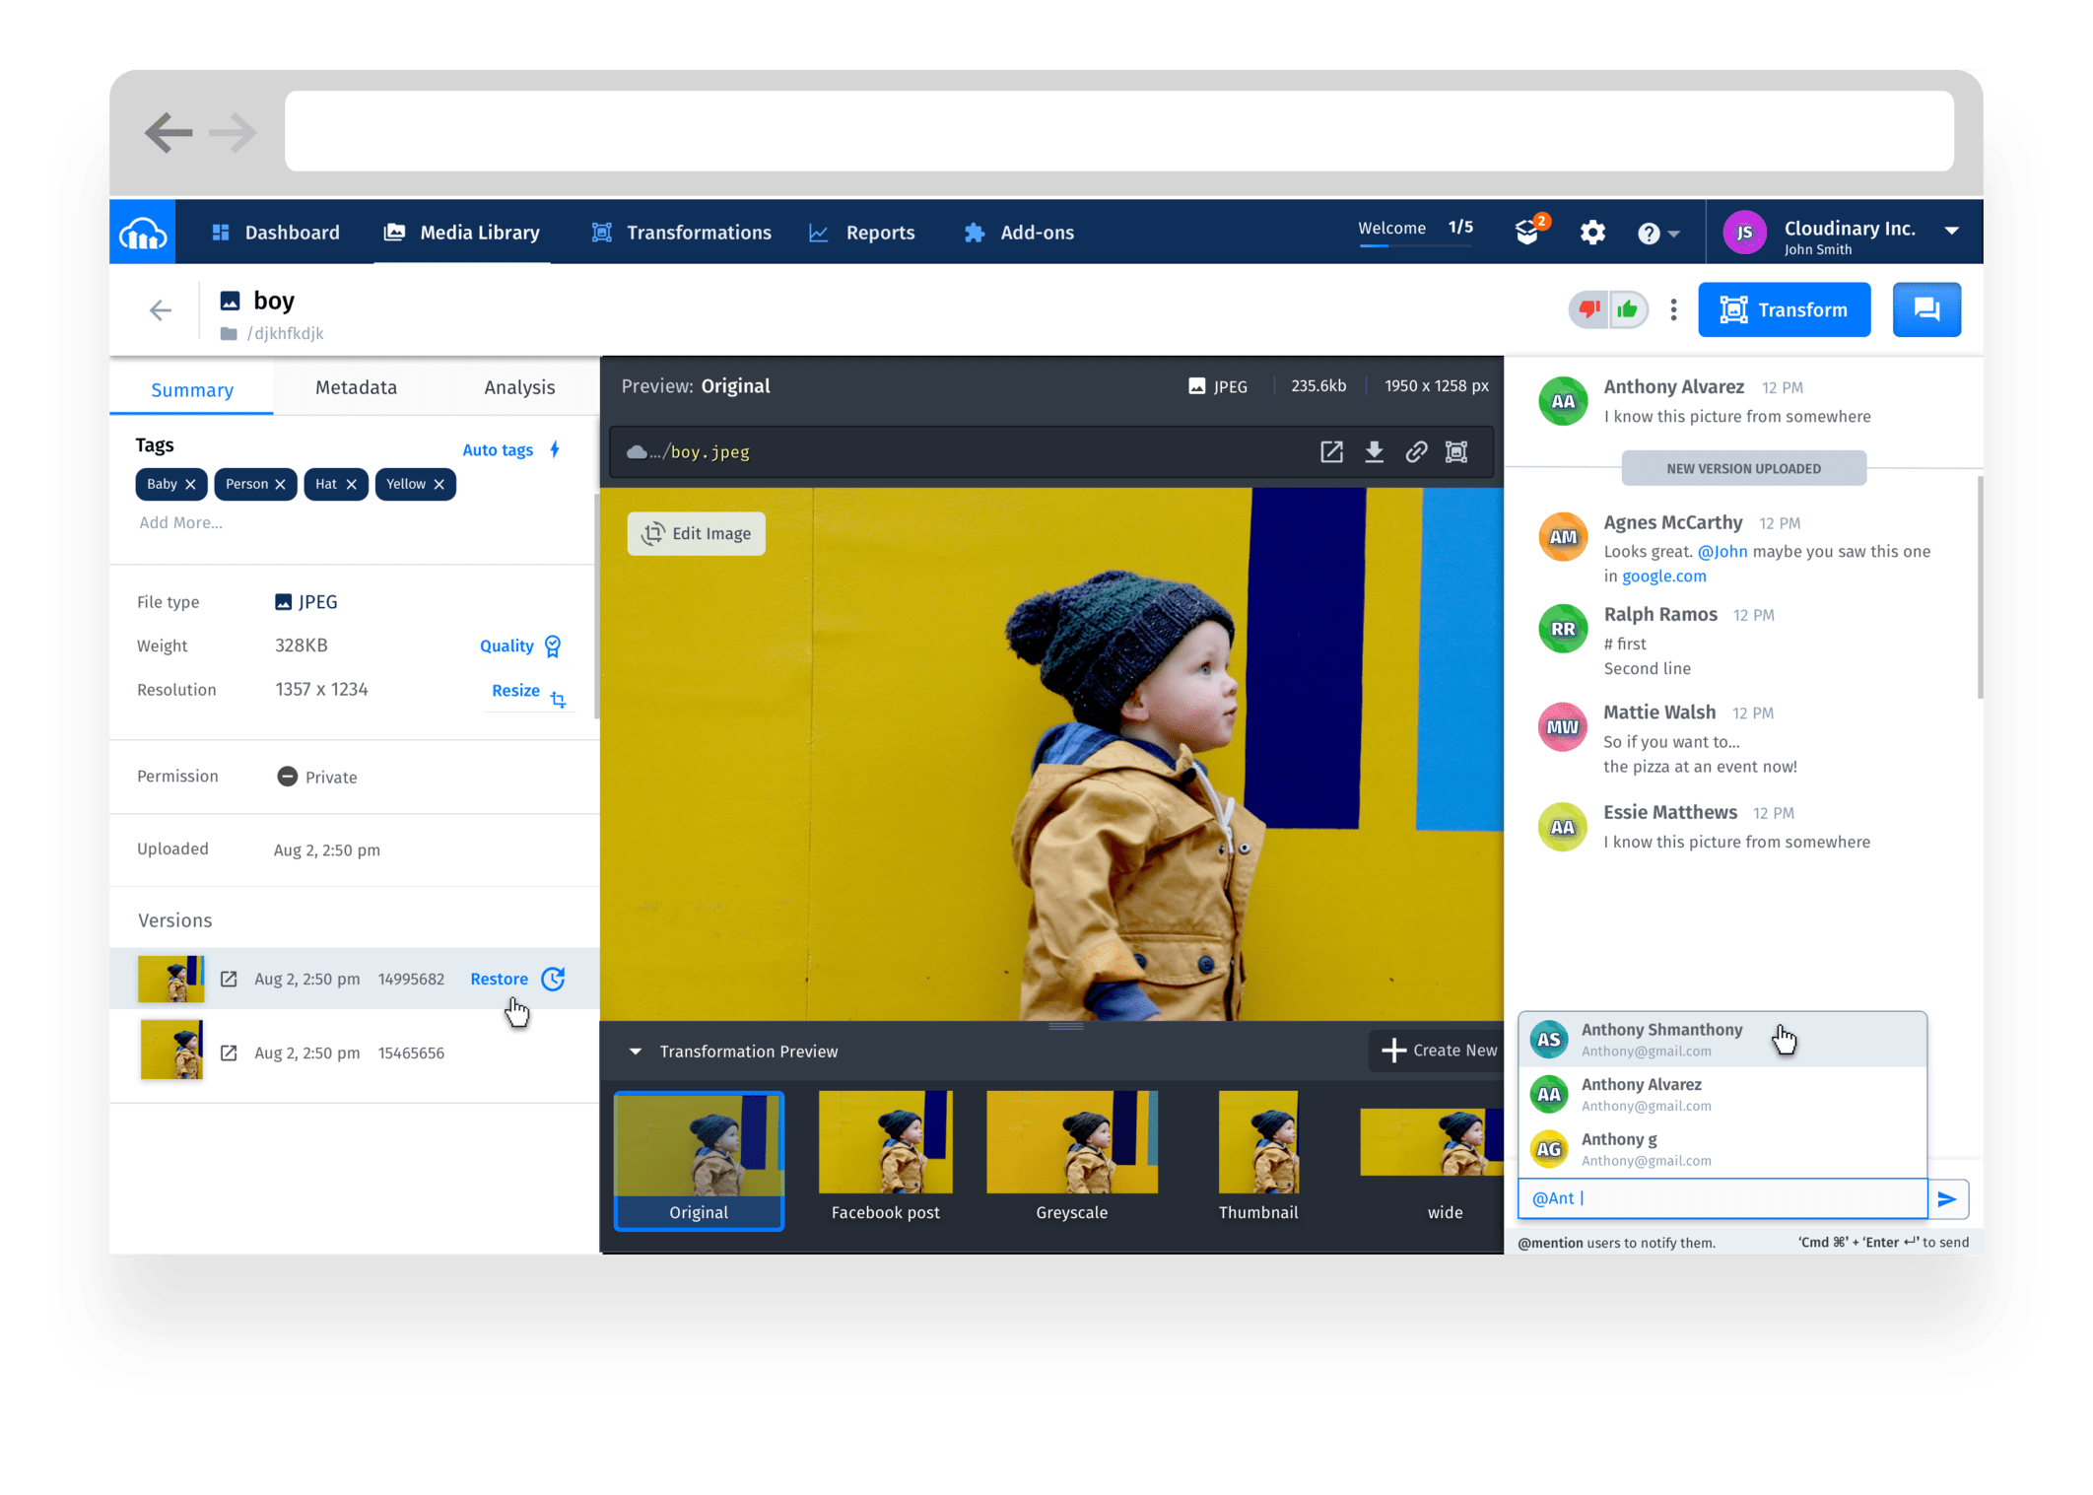Open account settings via the gear icon
Screen dimensions: 2093x1495
[1592, 233]
